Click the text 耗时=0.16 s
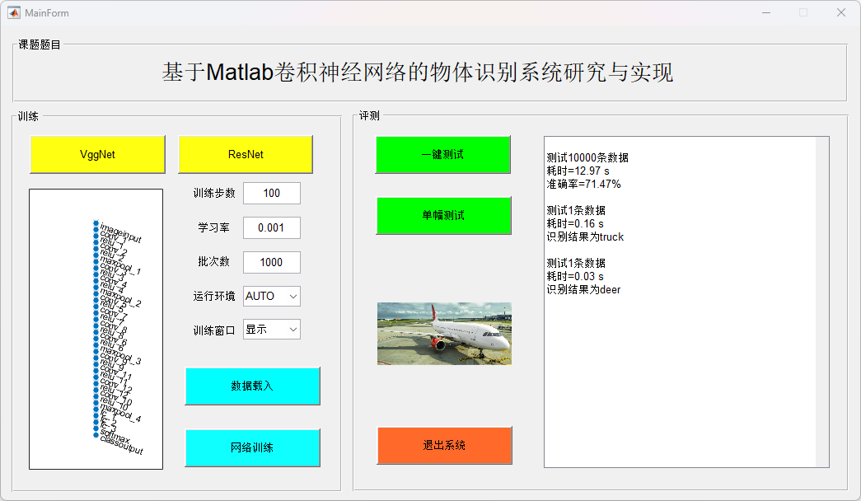Viewport: 861px width, 501px height. coord(575,223)
